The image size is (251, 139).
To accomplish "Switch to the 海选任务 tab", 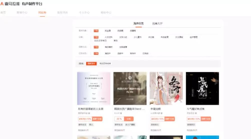I will pyautogui.click(x=138, y=23).
